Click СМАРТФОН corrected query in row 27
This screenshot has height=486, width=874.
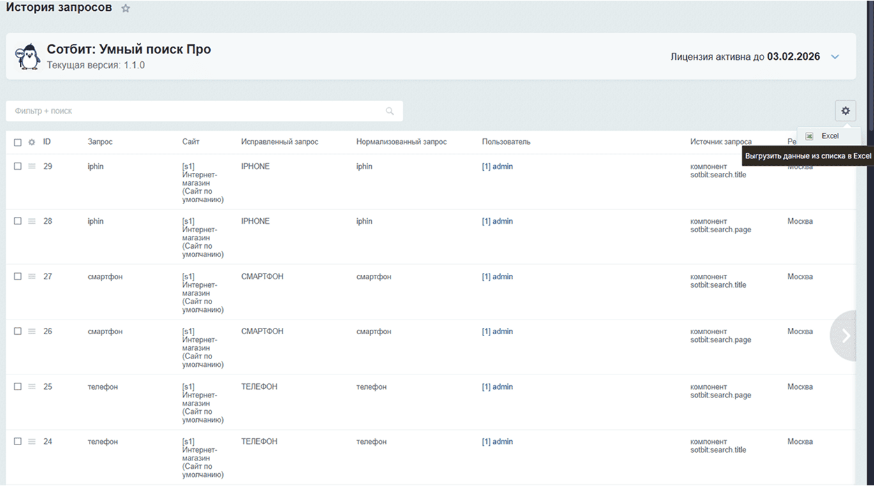click(x=262, y=277)
